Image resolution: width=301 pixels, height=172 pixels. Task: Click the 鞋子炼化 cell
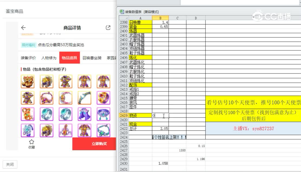[140, 76]
